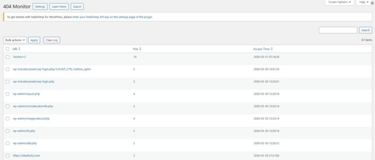Expand the Help tab
Image resolution: width=375 pixels, height=160 pixels.
(363, 2)
